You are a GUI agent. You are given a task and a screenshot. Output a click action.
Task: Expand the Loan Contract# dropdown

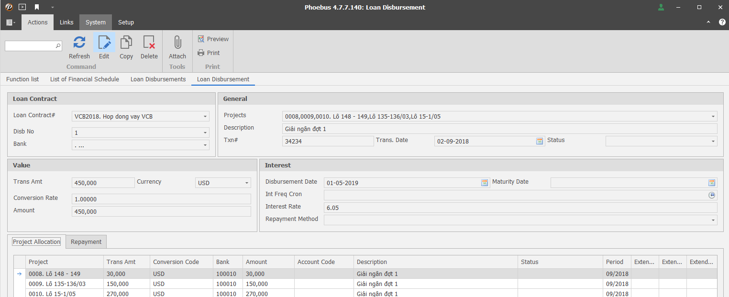pos(205,117)
